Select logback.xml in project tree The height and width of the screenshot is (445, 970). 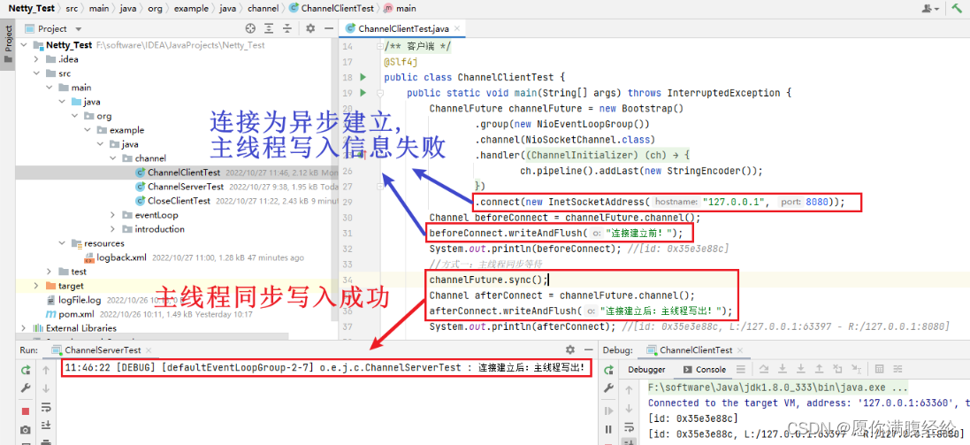(x=121, y=257)
